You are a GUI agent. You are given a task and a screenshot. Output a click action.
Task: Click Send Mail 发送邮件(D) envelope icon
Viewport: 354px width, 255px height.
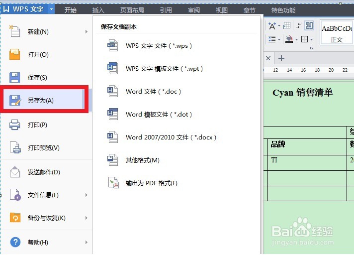15,172
